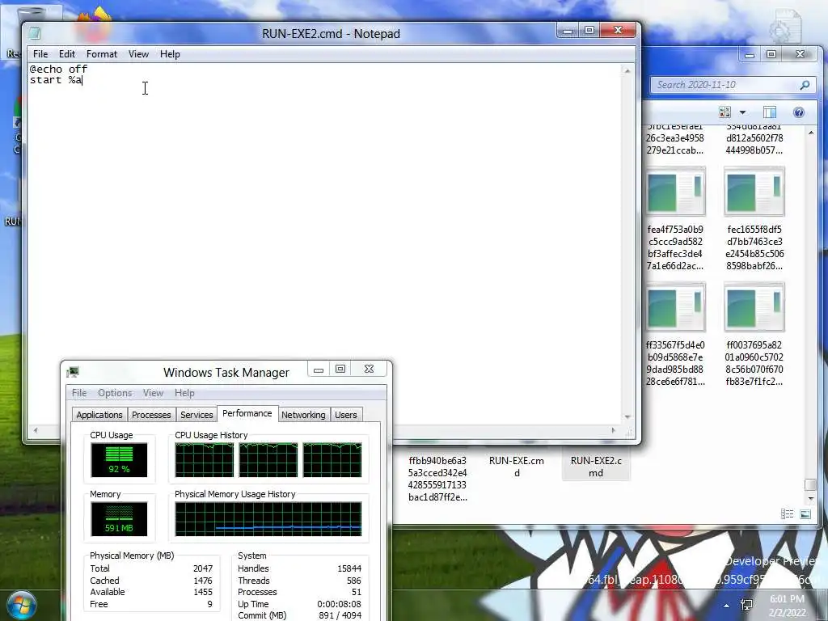This screenshot has height=621, width=828.
Task: Switch to Task Manager Services tab
Action: coord(196,415)
